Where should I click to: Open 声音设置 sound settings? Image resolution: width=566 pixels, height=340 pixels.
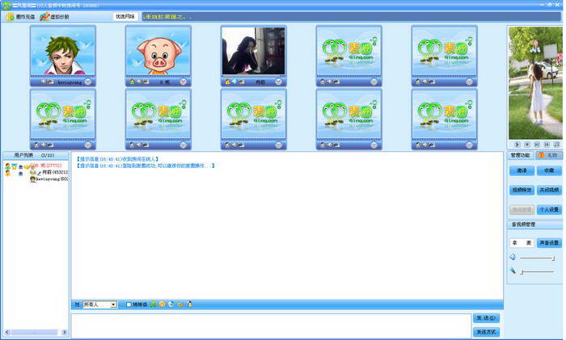coord(549,243)
